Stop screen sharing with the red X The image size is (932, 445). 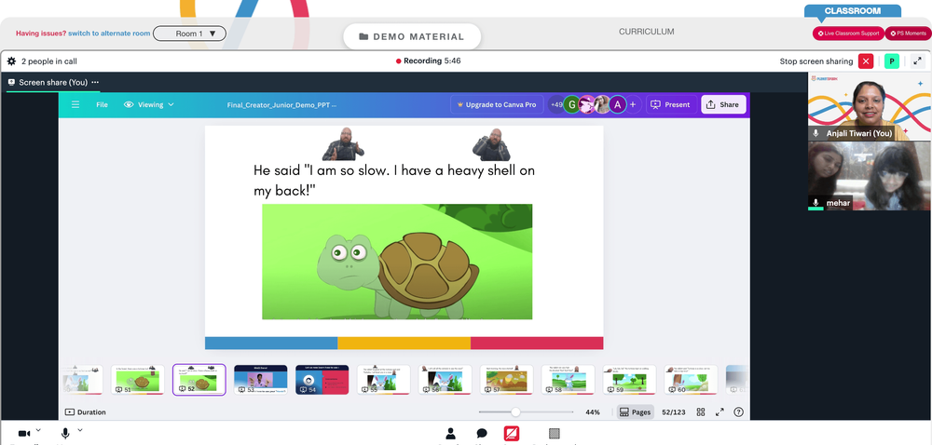866,61
